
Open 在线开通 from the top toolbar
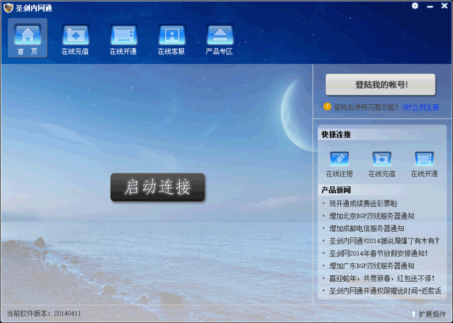(123, 38)
